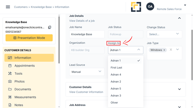
Task: Go to Customers breadcrumb link
Action: [21, 7]
